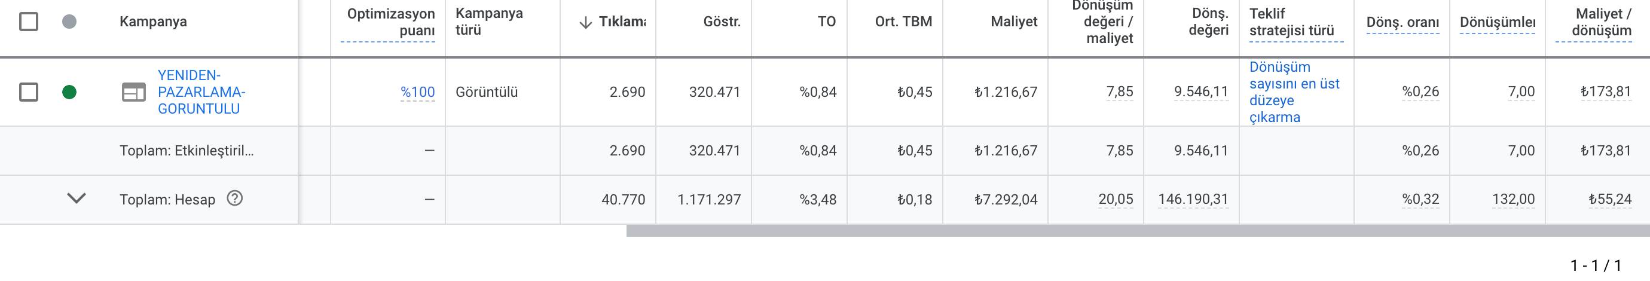The width and height of the screenshot is (1650, 281).
Task: Click the 7,85 conversion value/cost cell
Action: pos(1120,92)
